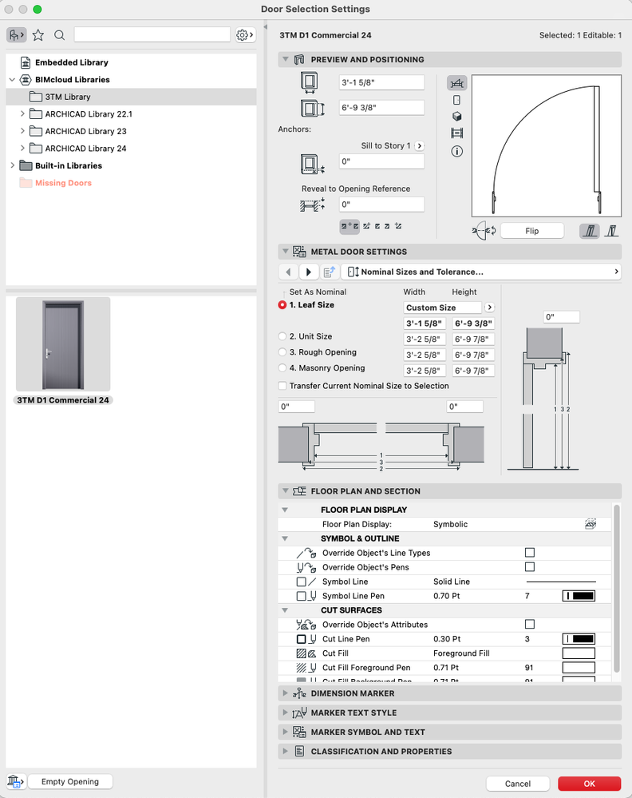The image size is (632, 798).
Task: Select the Unit Size radio button
Action: [x=282, y=336]
